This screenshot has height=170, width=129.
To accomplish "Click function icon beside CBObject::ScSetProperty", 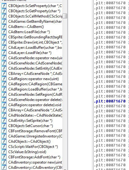I will (x=4, y=6).
